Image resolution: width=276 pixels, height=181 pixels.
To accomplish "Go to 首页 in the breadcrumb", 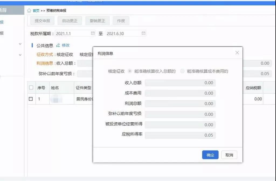I will click(x=36, y=11).
